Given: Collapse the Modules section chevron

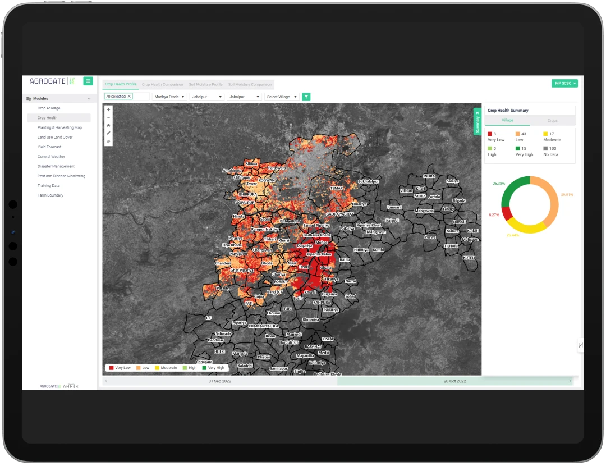Looking at the screenshot, I should coord(89,99).
